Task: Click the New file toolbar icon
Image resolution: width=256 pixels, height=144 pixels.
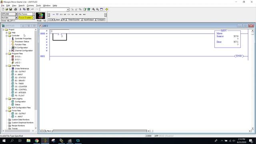Action: point(3,9)
